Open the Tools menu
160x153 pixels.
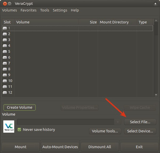coord(45,10)
